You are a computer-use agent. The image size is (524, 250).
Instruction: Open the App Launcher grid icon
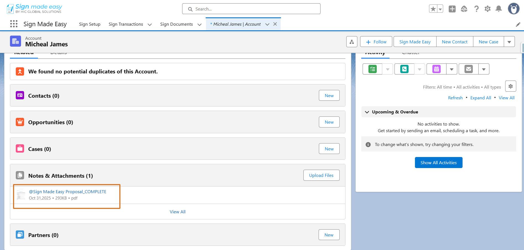(14, 24)
